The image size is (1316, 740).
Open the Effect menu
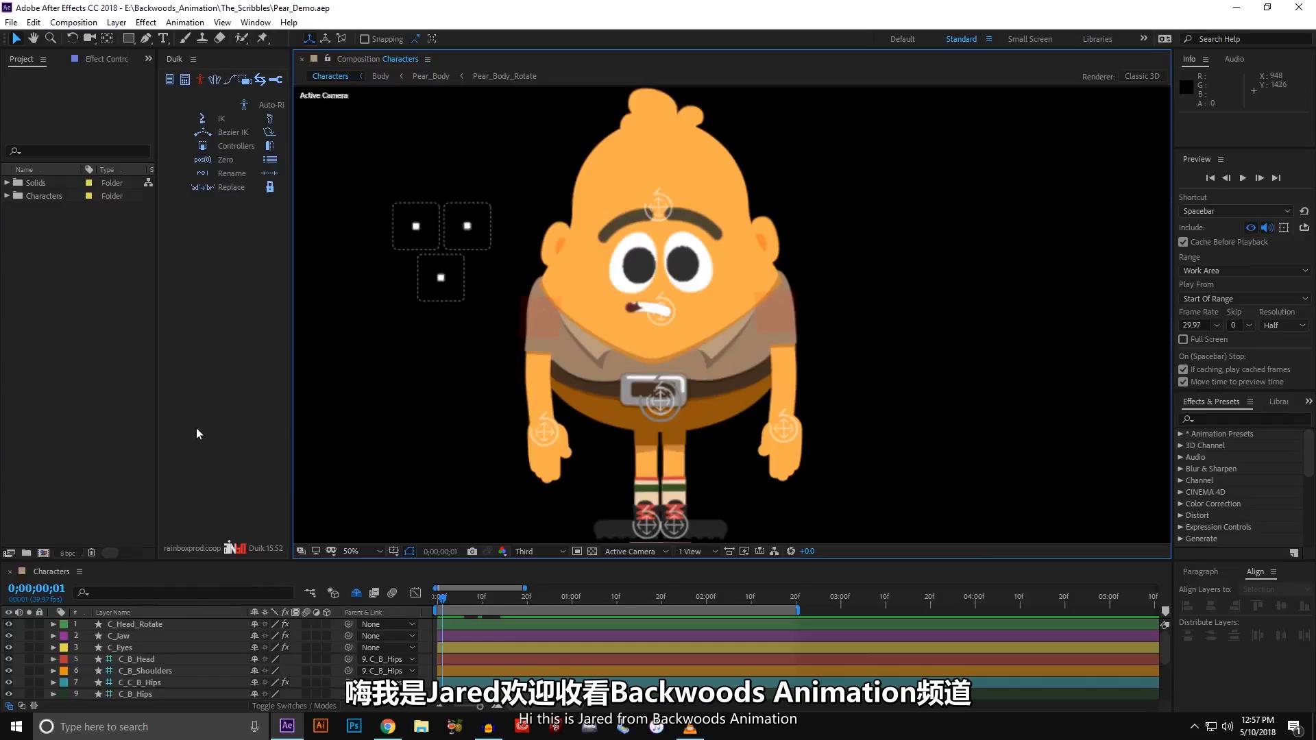pyautogui.click(x=145, y=22)
